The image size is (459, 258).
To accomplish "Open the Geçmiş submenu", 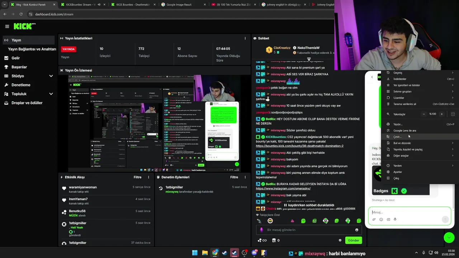I will click(420, 73).
